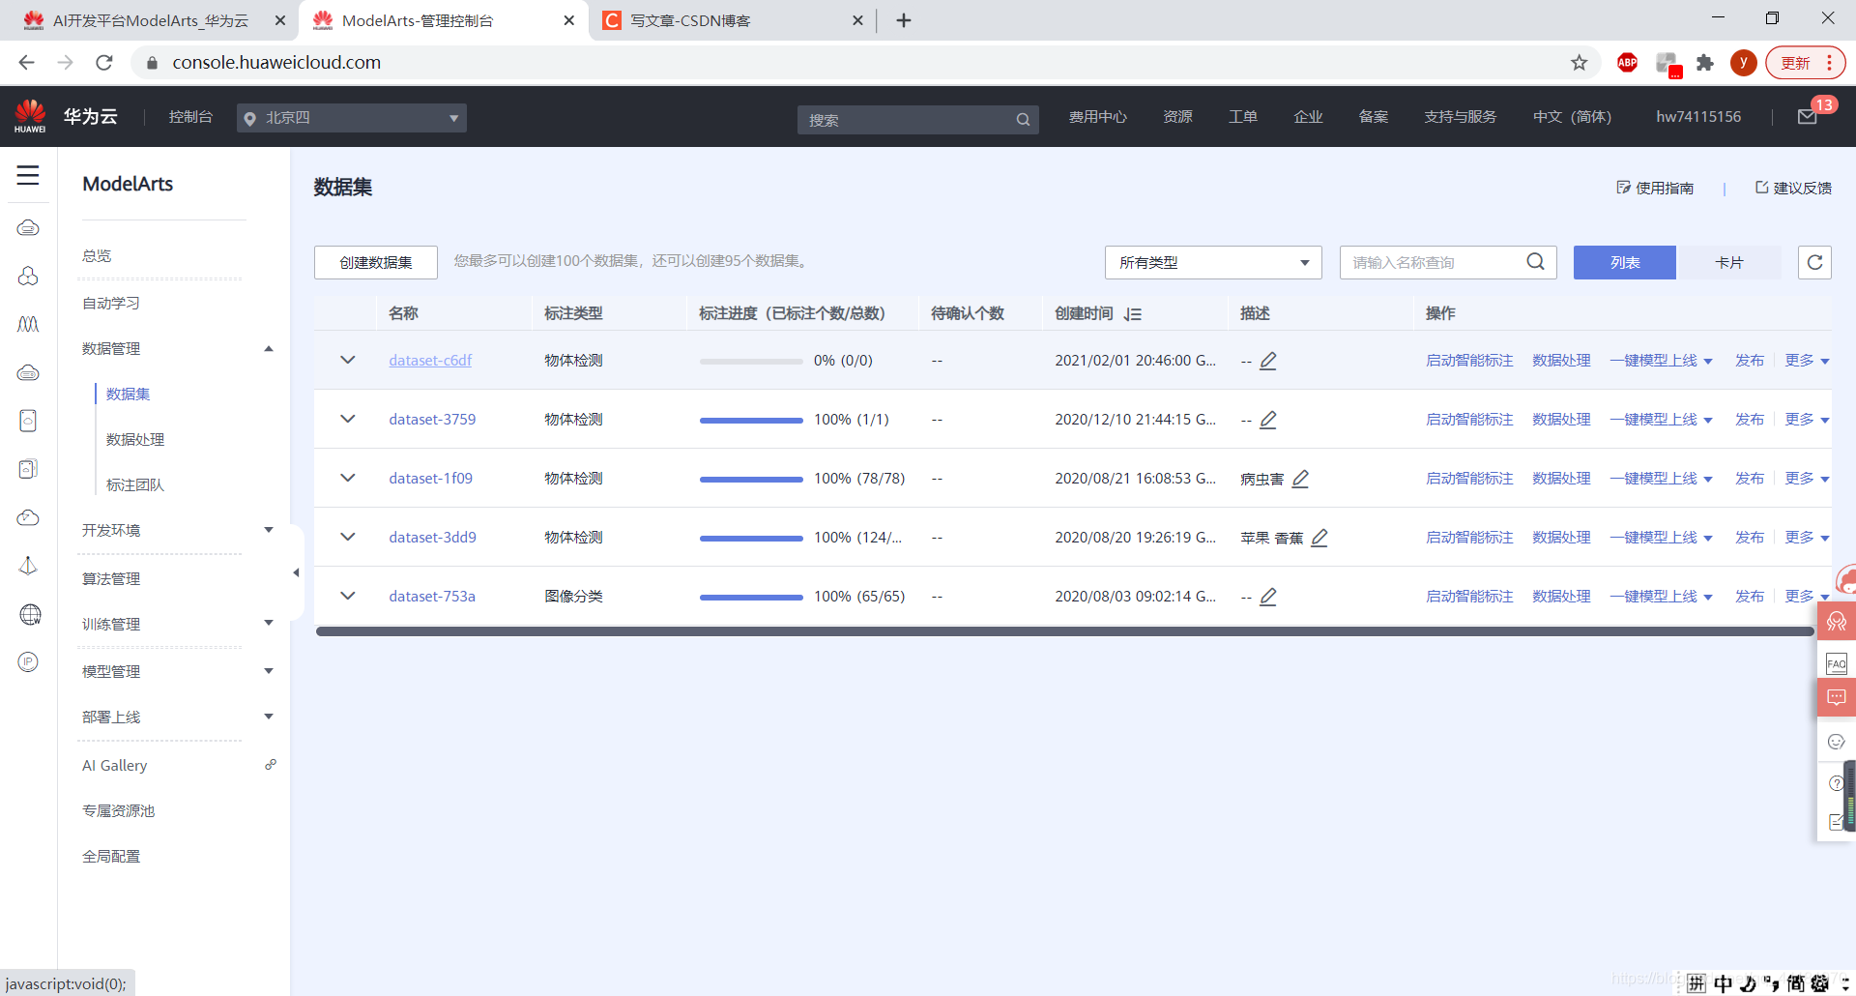Click progress bar of dataset-753a
1856x996 pixels.
click(751, 597)
